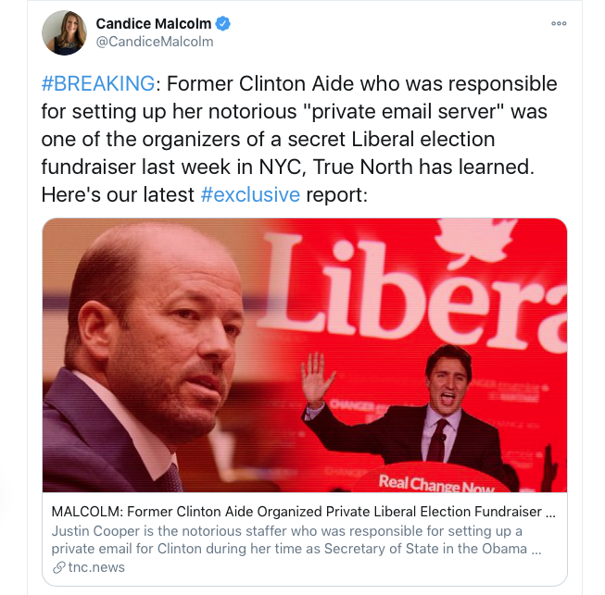Click the Justin Cooper card description text
Screen dimensions: 605x595
296,539
